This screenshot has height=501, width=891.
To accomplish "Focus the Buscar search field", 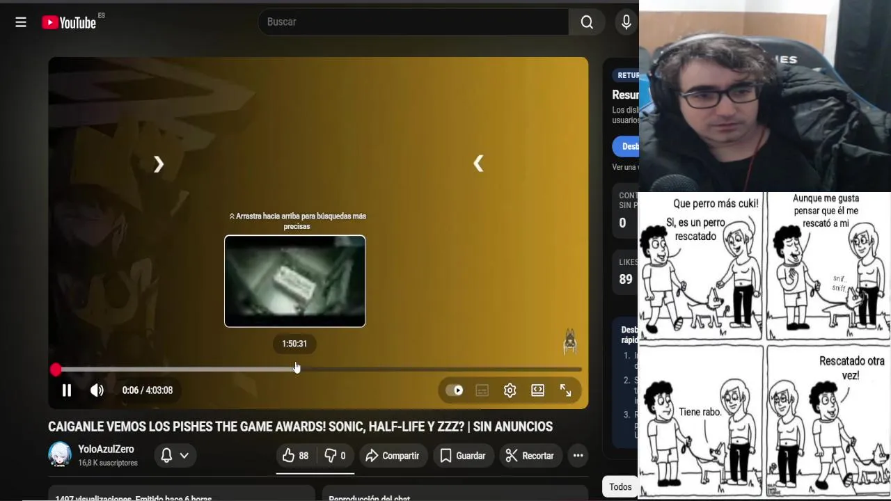I will click(x=413, y=22).
